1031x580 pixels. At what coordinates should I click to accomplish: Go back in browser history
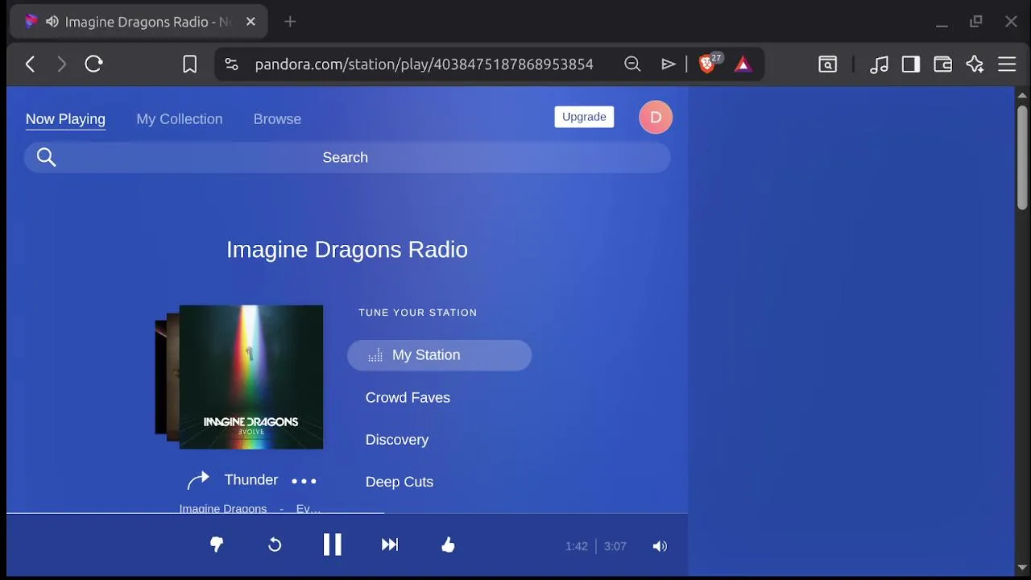(x=31, y=64)
